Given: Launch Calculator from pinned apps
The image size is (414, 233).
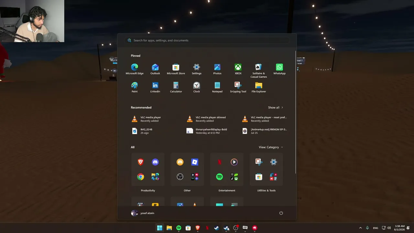Looking at the screenshot, I should [176, 87].
